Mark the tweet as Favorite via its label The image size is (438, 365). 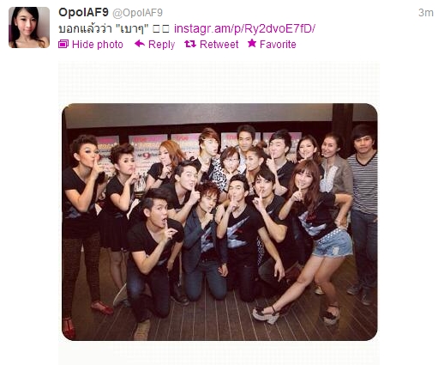[278, 45]
